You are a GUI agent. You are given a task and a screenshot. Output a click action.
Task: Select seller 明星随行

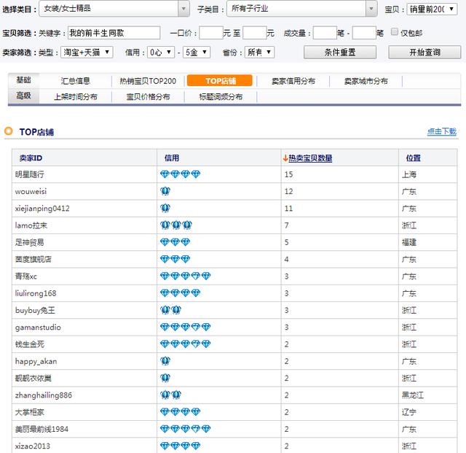(x=29, y=174)
